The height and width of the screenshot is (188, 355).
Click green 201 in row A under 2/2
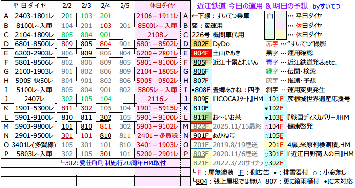pyautogui.click(x=67, y=16)
